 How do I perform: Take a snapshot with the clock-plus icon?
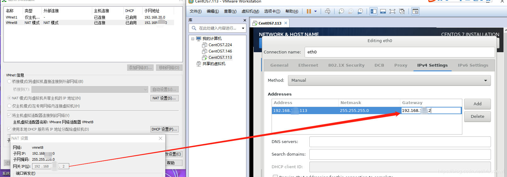341,11
